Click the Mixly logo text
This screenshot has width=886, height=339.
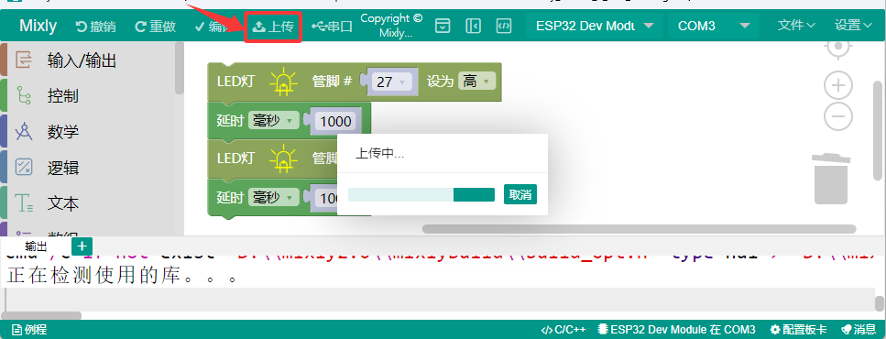[x=38, y=26]
